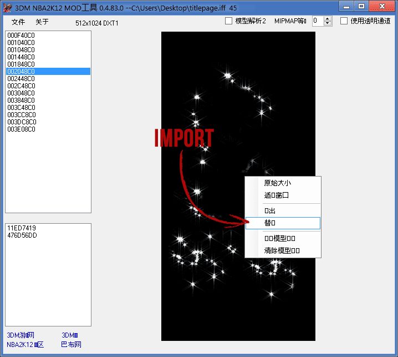The width and height of the screenshot is (398, 357).
Task: Click the texture preview image
Action: 238,186
